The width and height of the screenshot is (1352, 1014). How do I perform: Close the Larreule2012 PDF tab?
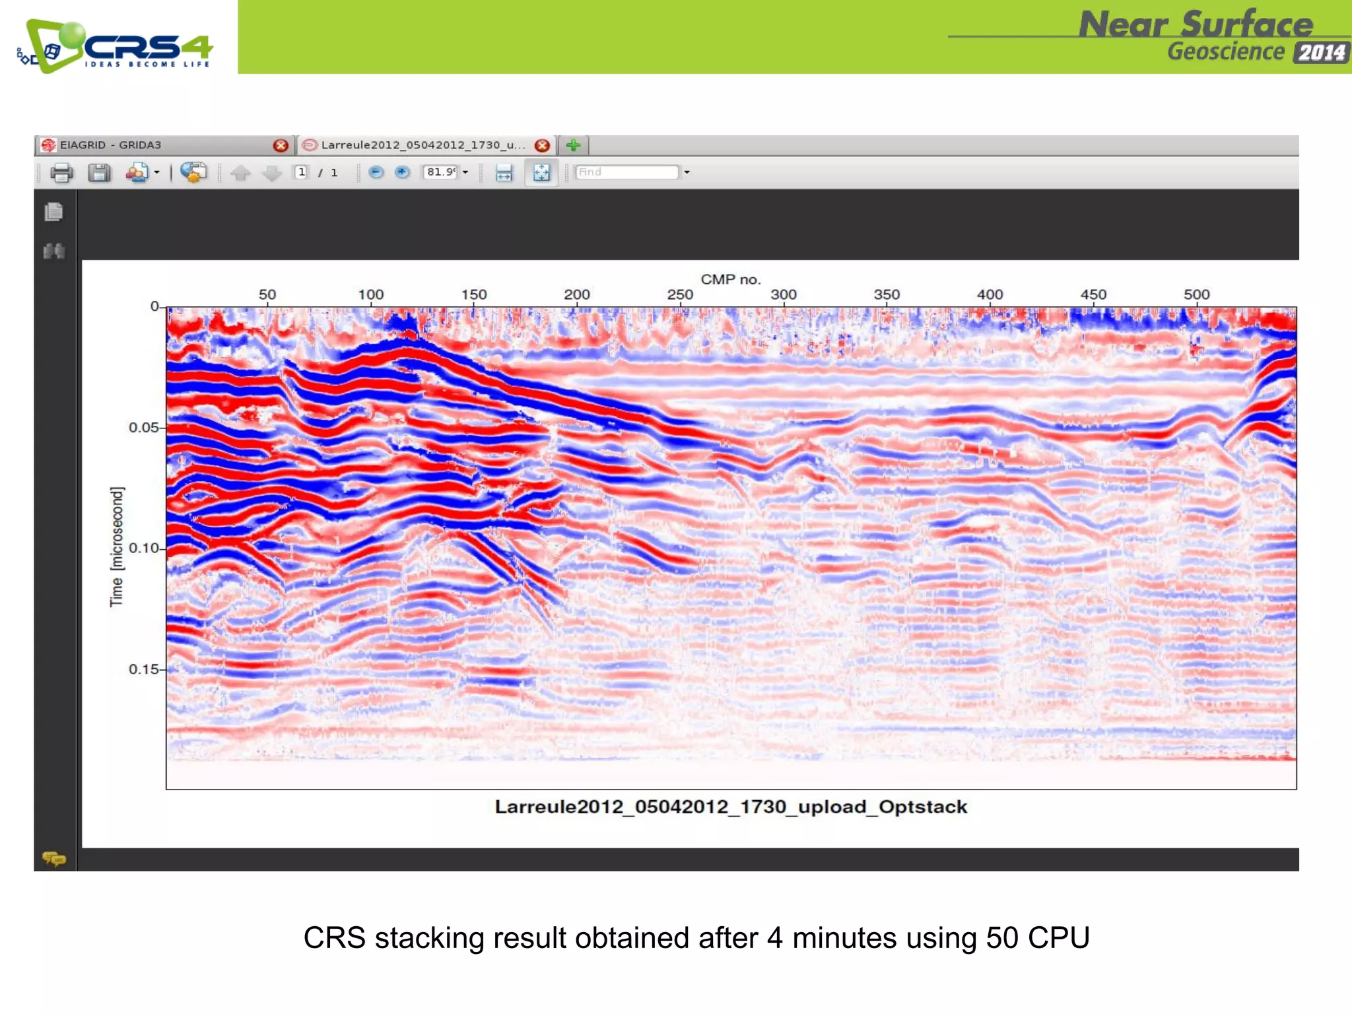(x=542, y=145)
